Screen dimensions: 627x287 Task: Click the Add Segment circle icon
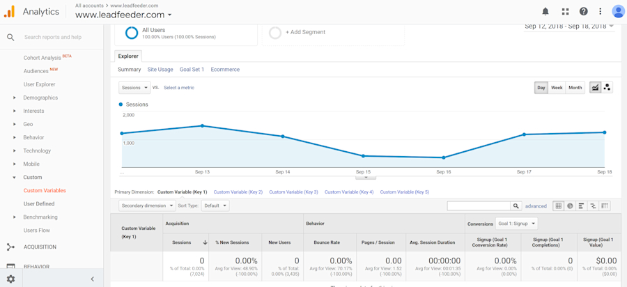[274, 33]
